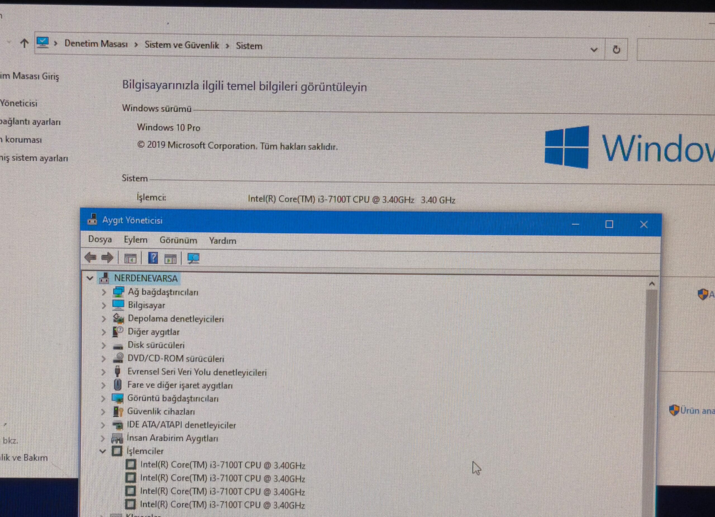Click the Güvenlik cihazları key icon
The image size is (715, 517).
tap(118, 411)
